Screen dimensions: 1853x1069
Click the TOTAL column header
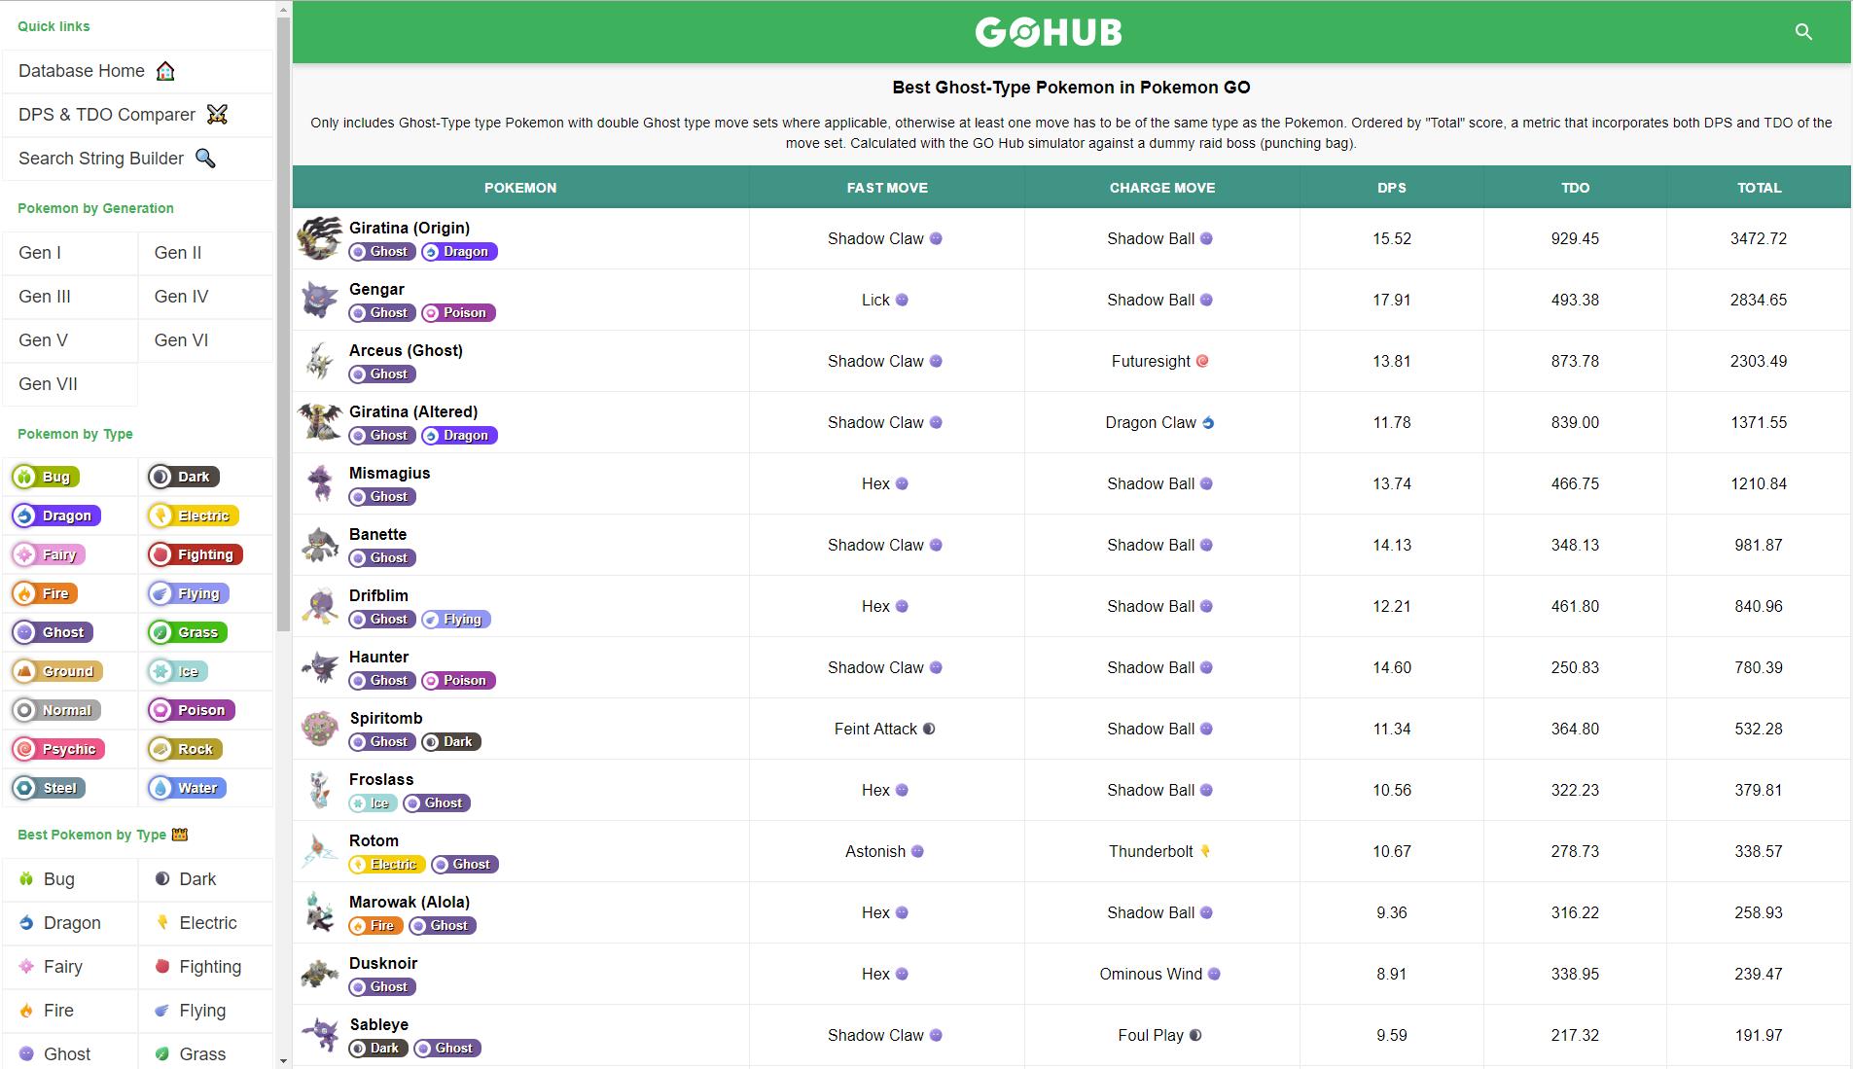pyautogui.click(x=1759, y=188)
